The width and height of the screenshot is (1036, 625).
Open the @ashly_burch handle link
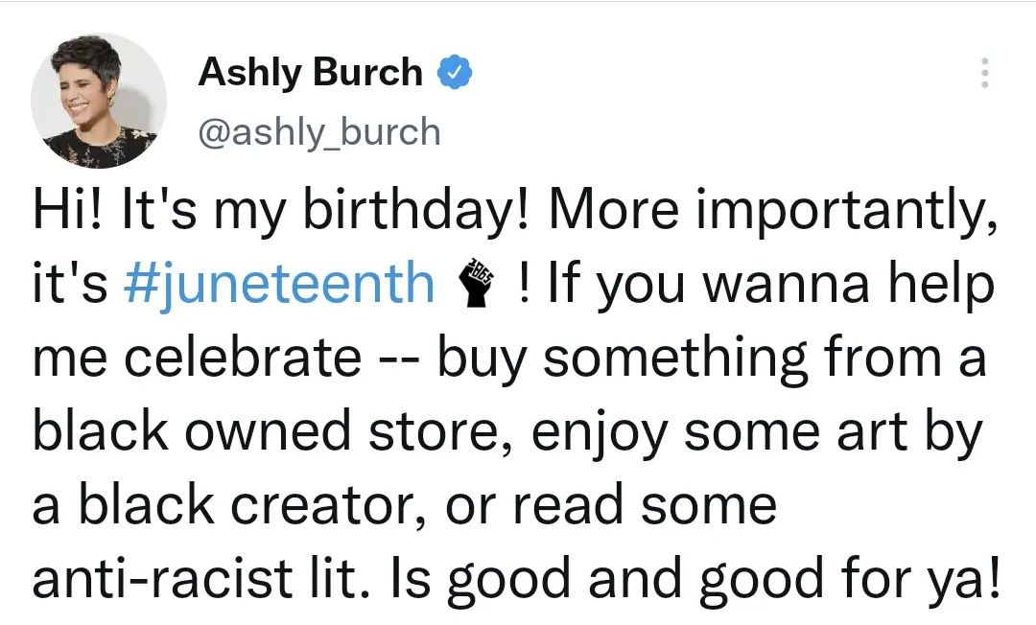[x=318, y=131]
